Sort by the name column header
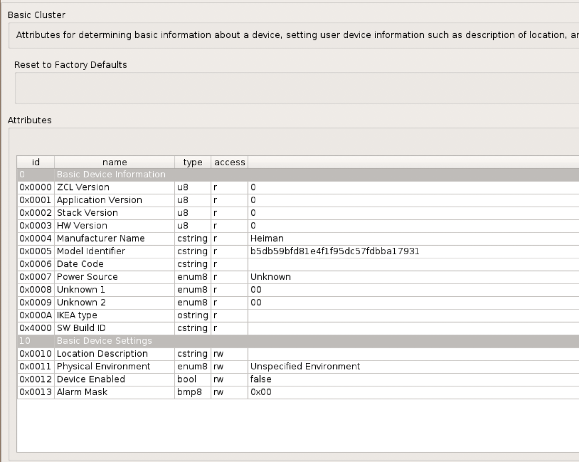Viewport: 579px width, 462px height. 114,163
